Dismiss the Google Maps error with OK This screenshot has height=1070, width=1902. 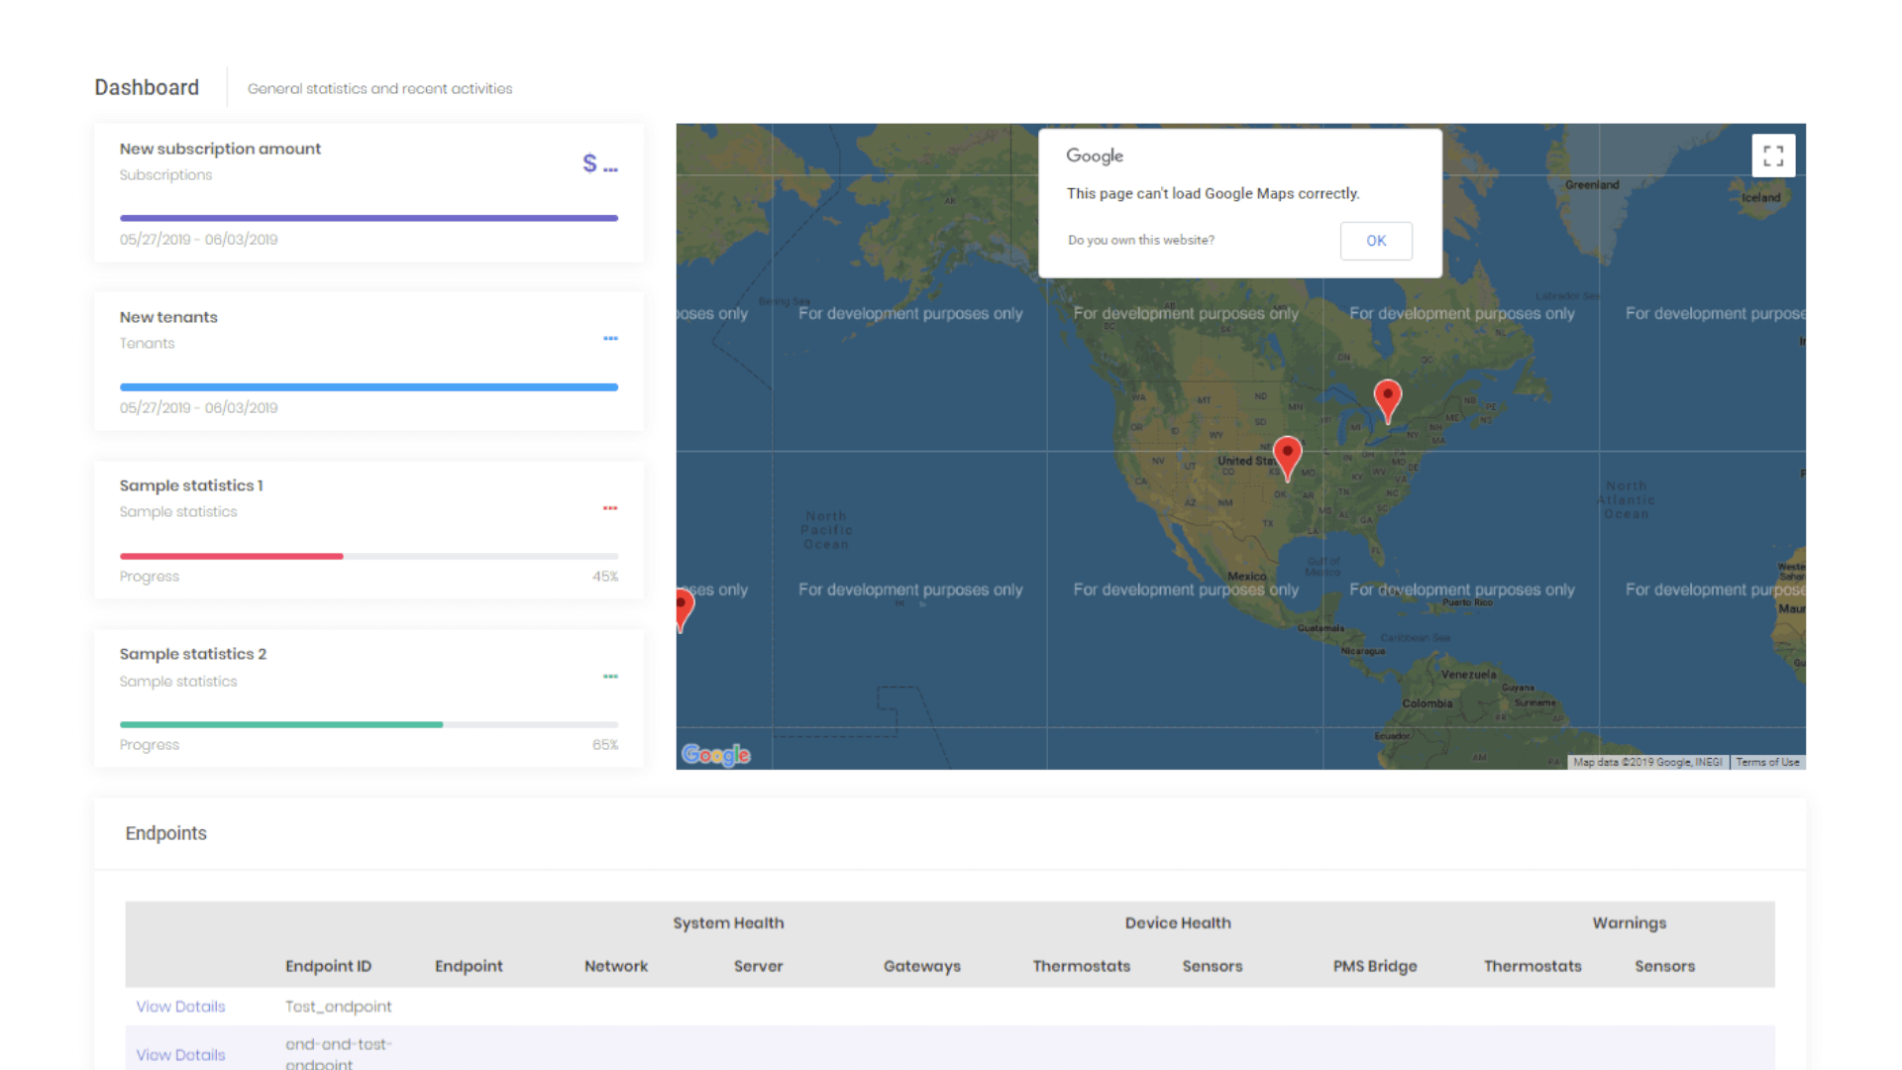click(x=1376, y=241)
